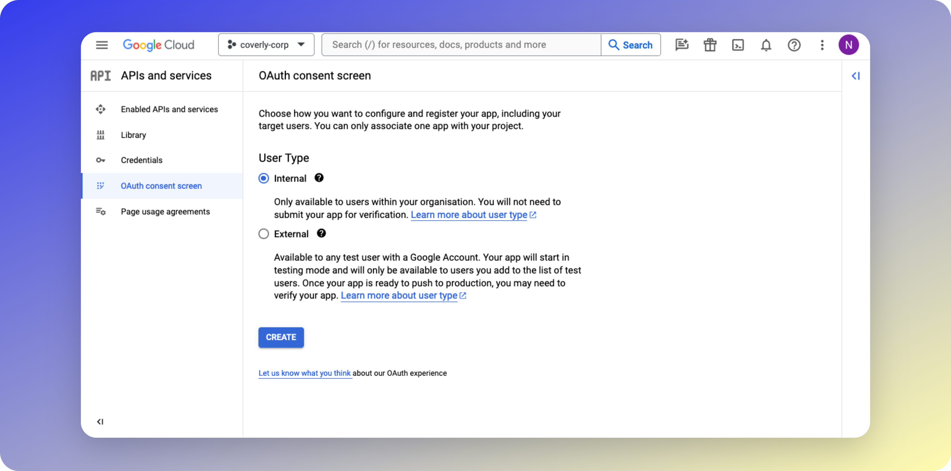951x471 pixels.
Task: Open the three-dot more options menu
Action: [x=822, y=45]
